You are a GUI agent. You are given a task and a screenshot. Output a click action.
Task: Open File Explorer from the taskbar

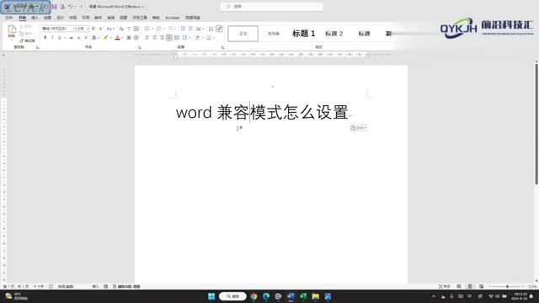[315, 296]
